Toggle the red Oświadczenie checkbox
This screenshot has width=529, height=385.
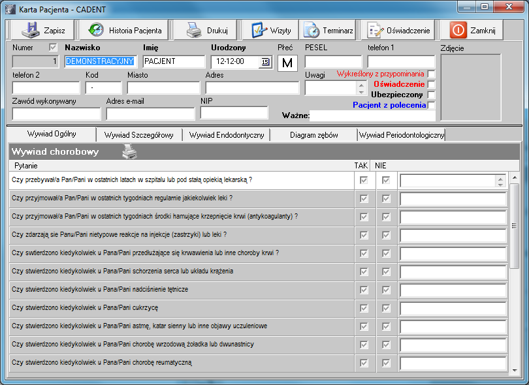(431, 85)
